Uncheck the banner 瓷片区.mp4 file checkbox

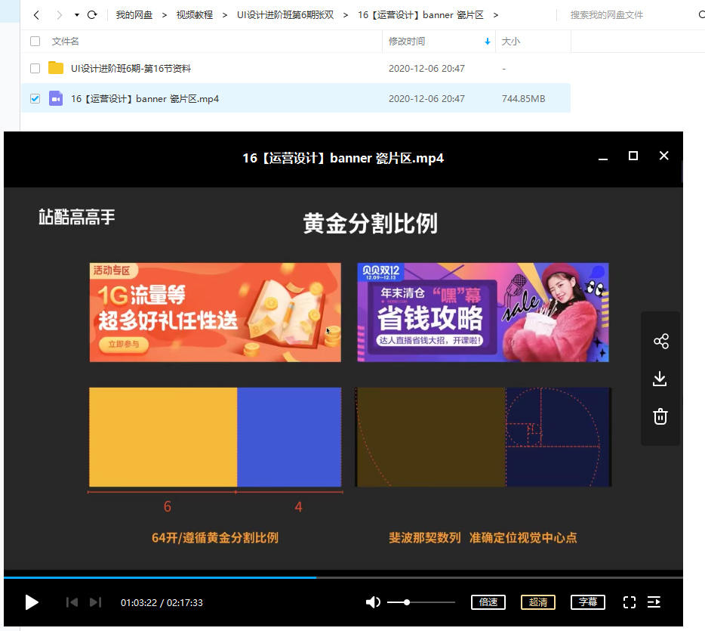pyautogui.click(x=35, y=98)
